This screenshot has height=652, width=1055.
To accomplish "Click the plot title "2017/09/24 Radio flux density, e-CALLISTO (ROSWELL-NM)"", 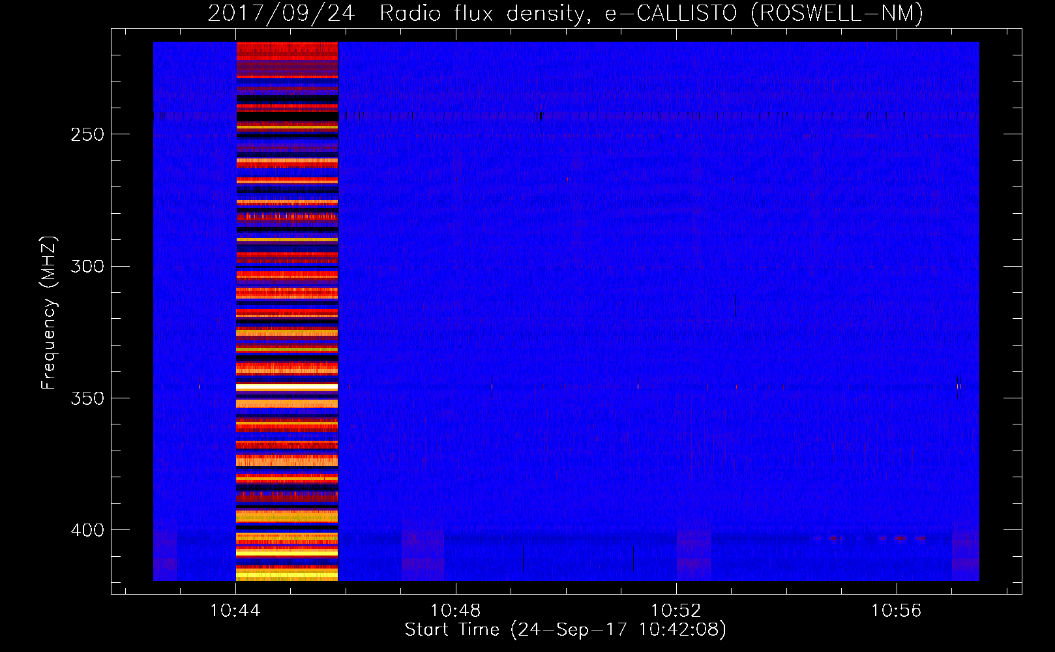I will 565,13.
